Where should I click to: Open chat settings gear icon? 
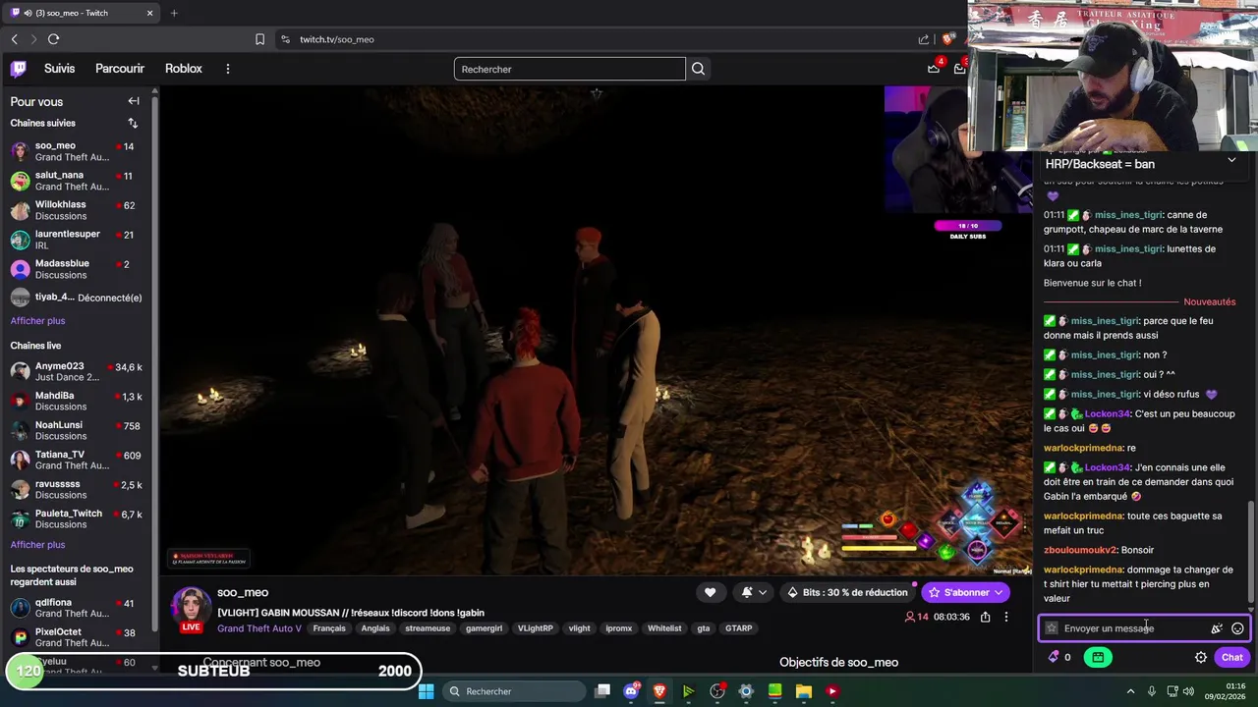tap(1200, 657)
